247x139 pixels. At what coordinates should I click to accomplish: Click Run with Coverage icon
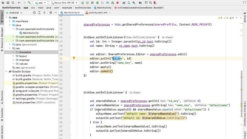(102, 3)
